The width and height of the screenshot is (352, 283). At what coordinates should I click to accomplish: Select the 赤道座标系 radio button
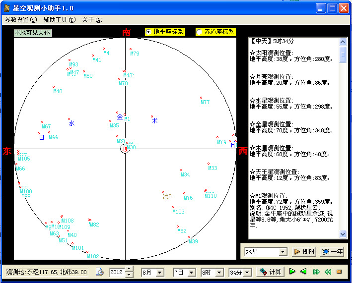(x=200, y=32)
